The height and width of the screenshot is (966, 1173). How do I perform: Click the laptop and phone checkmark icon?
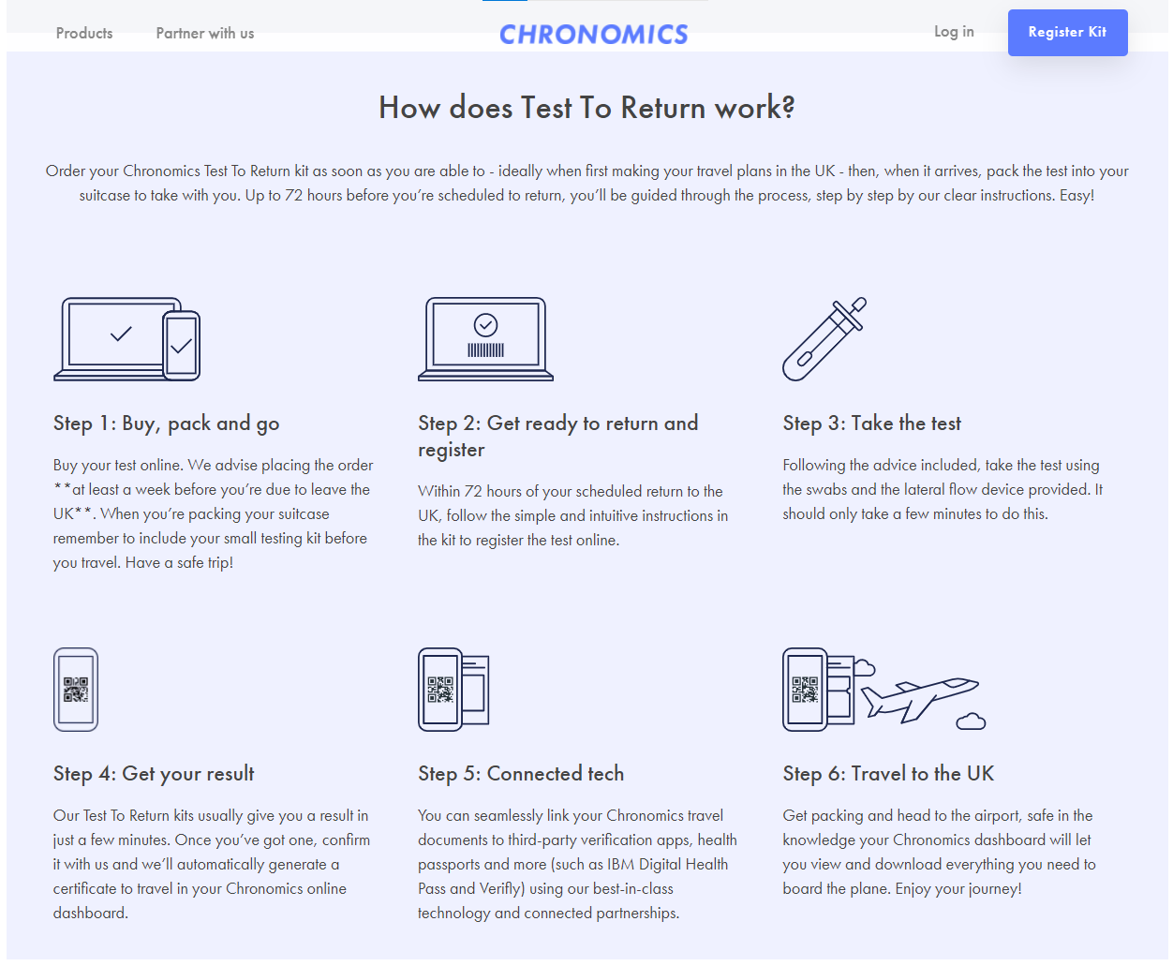pos(126,339)
